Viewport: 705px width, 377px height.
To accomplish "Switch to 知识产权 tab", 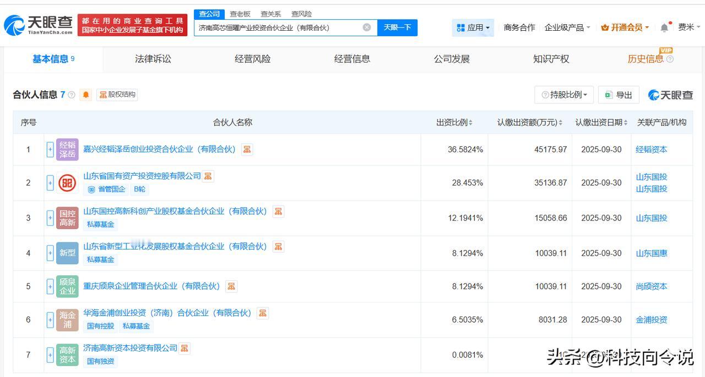I will pyautogui.click(x=551, y=59).
